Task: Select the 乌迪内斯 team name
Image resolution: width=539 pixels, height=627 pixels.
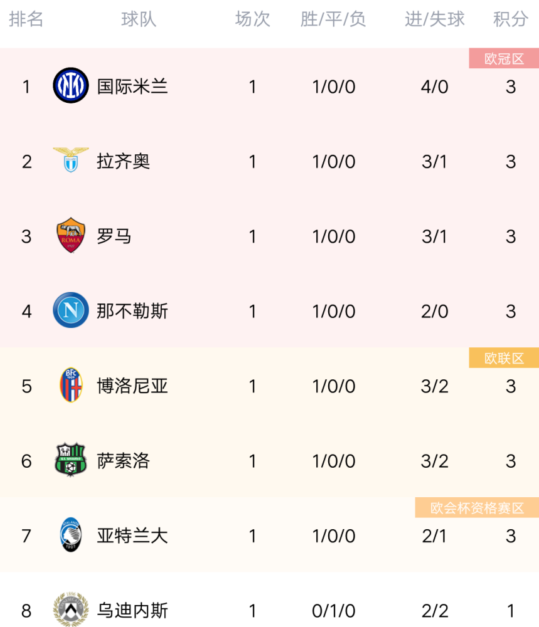Action: (132, 611)
